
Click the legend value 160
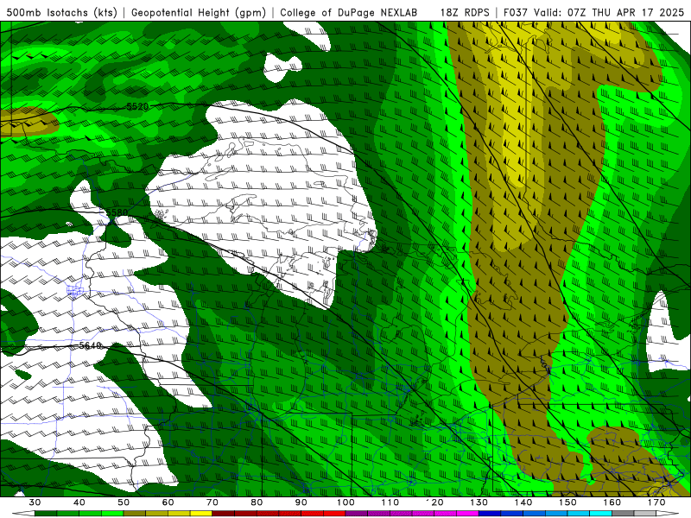(x=612, y=502)
